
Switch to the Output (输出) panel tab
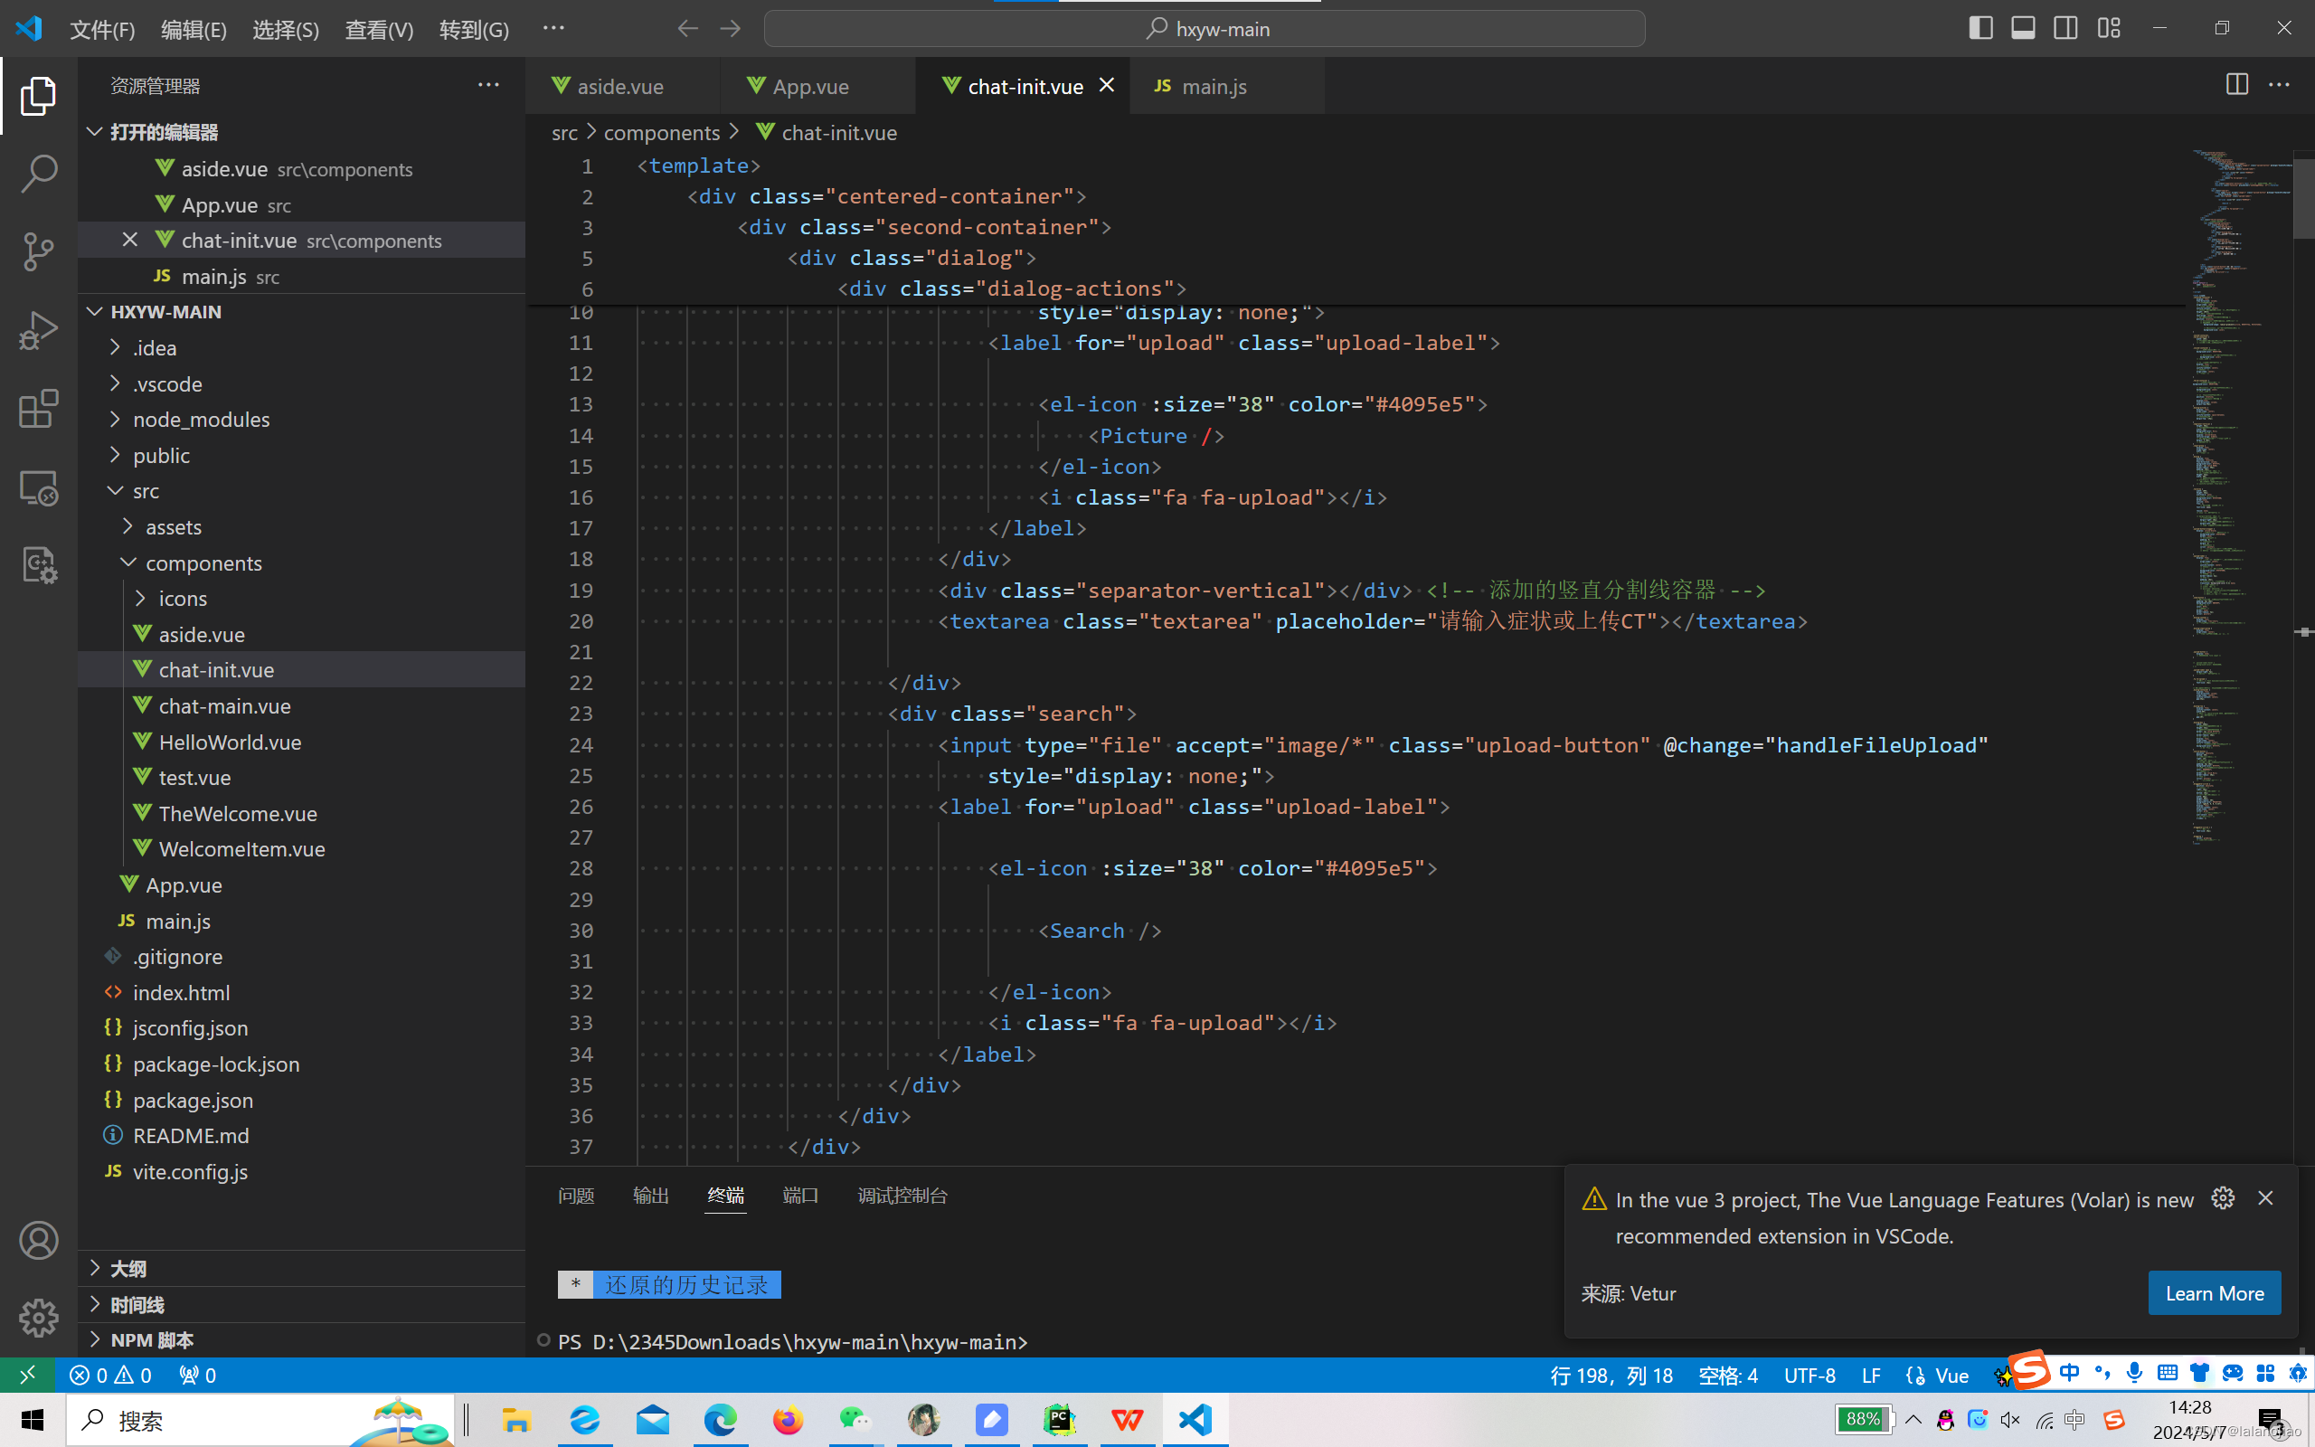pyautogui.click(x=650, y=1196)
